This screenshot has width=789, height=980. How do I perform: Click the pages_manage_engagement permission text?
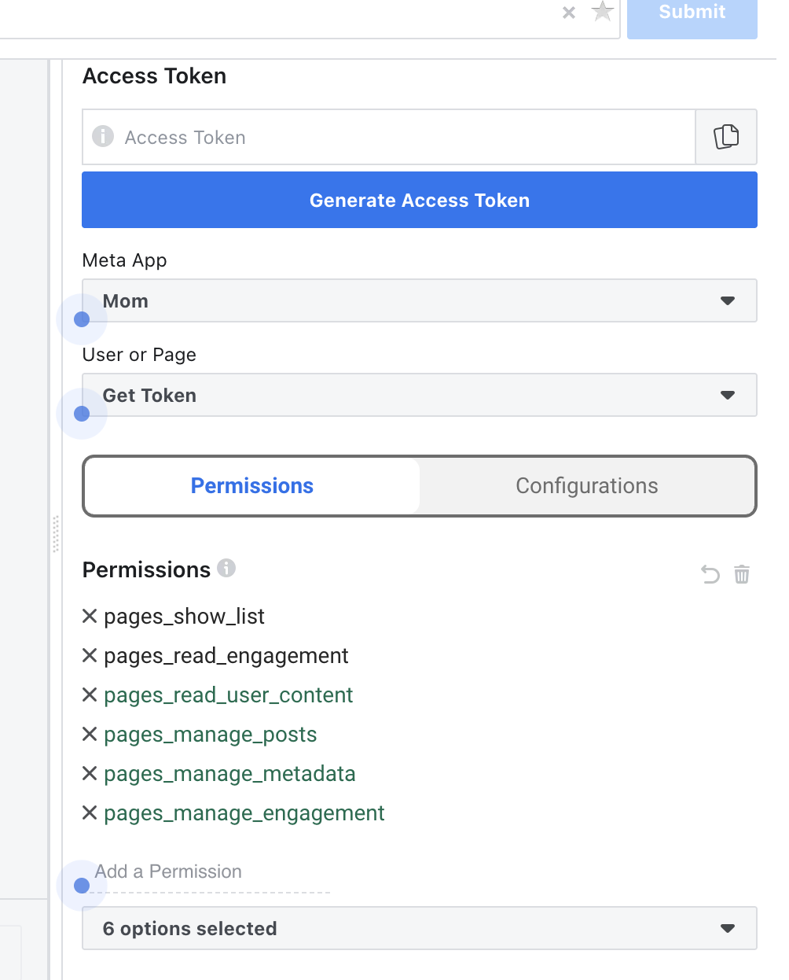244,813
